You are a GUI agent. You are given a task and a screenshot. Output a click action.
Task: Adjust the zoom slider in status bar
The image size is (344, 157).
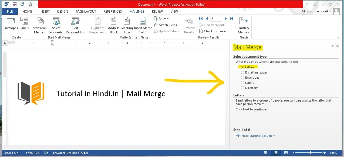310,153
